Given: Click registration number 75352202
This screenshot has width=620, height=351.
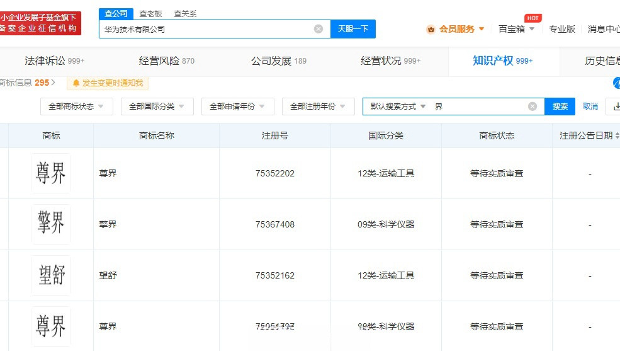Looking at the screenshot, I should (275, 173).
